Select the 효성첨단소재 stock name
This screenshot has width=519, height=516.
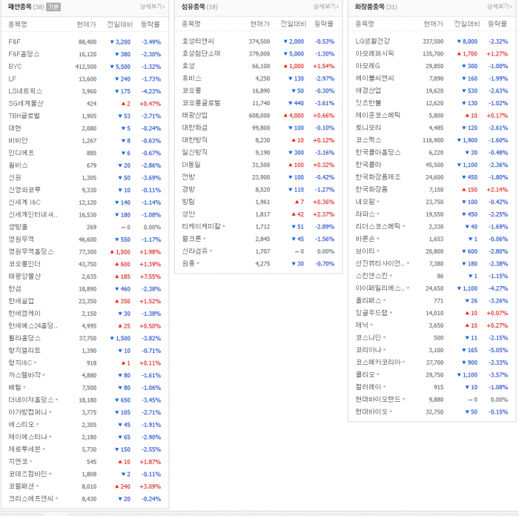coord(201,53)
